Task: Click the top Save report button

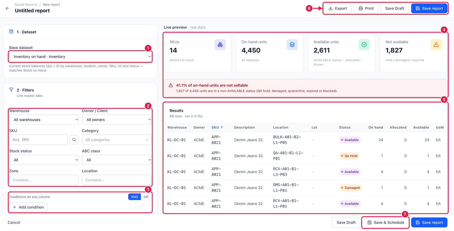Action: coord(429,8)
